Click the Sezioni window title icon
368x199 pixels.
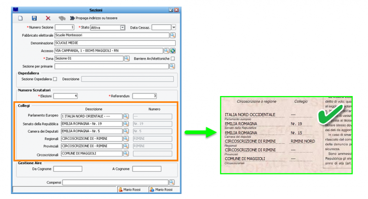click(x=16, y=10)
